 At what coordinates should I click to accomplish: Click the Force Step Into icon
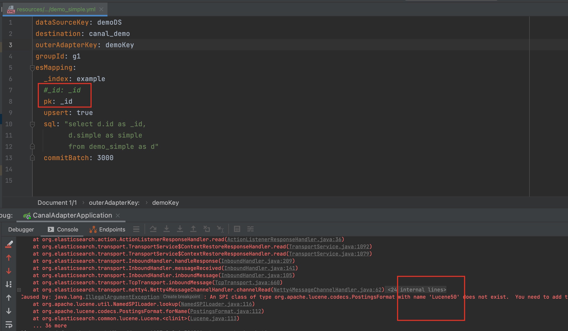tap(180, 229)
